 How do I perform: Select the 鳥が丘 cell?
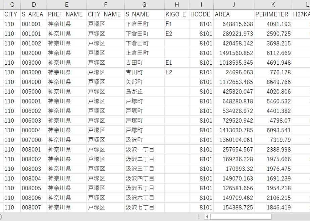click(144, 92)
